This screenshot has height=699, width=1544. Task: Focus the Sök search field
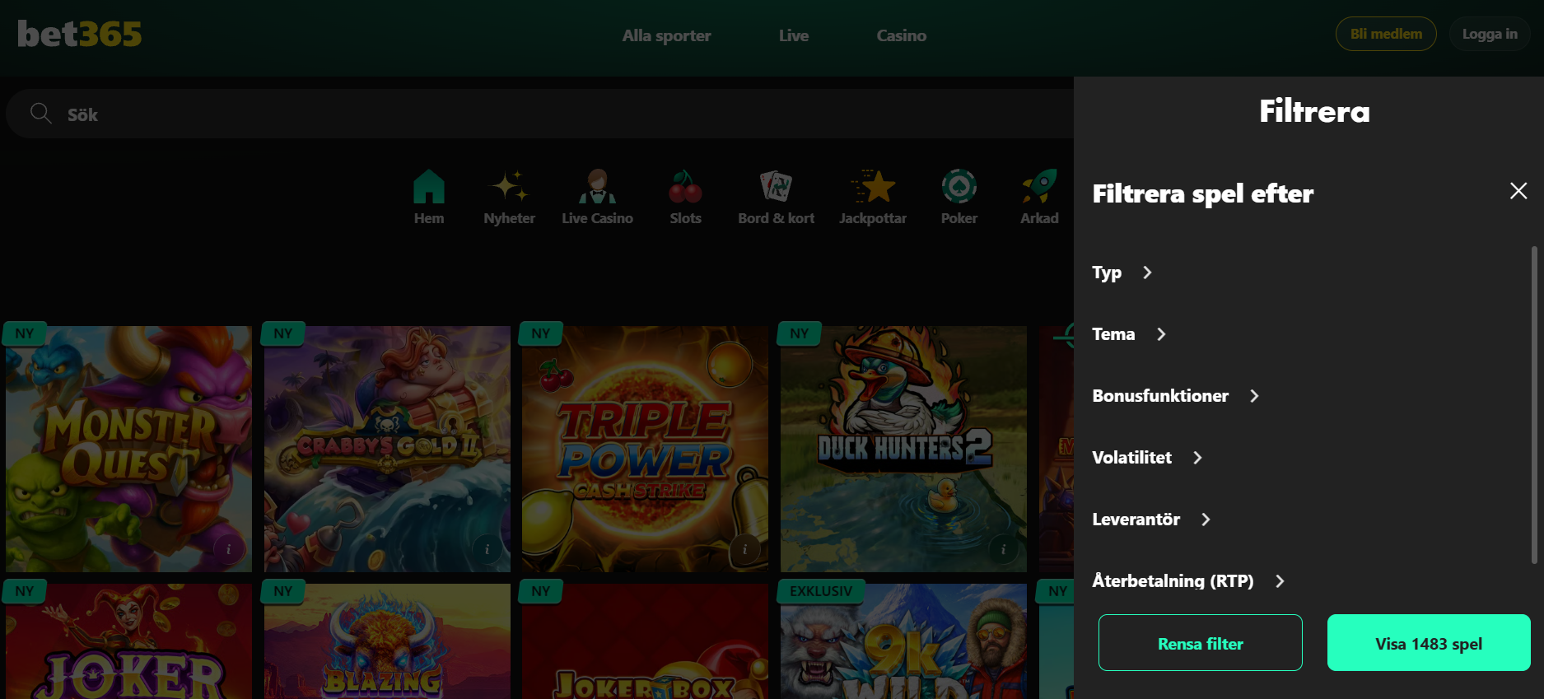539,114
